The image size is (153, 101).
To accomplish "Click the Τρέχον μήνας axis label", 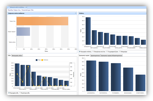I will coord(12,42).
